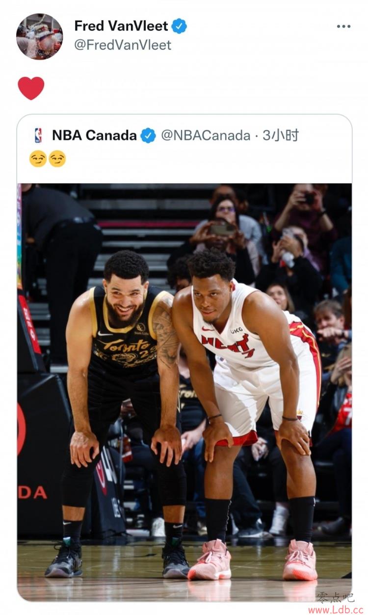The width and height of the screenshot is (368, 615).
Task: Click the Toronto script on black jersey
Action: click(x=126, y=345)
